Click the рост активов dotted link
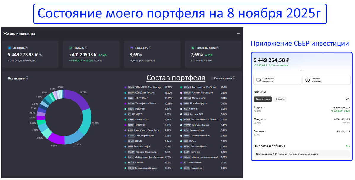 (x=147, y=60)
